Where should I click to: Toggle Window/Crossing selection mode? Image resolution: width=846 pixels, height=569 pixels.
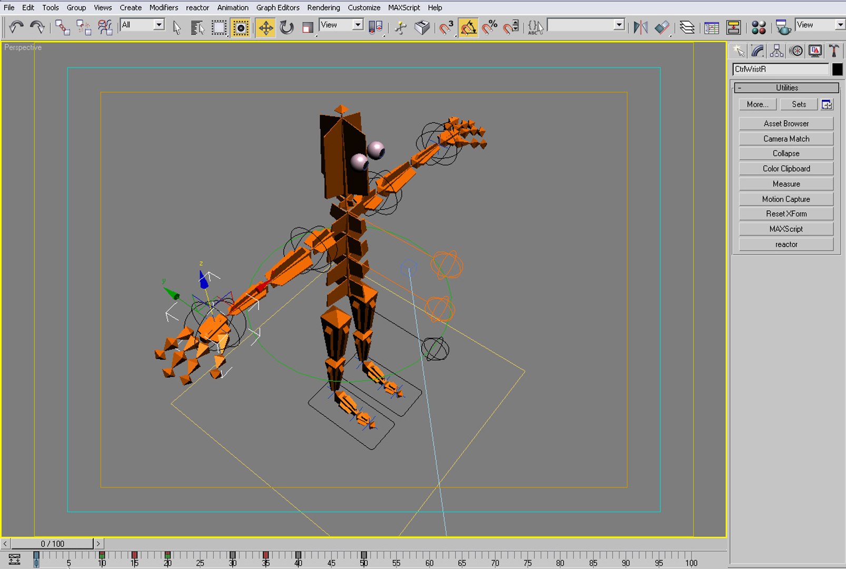tap(241, 27)
